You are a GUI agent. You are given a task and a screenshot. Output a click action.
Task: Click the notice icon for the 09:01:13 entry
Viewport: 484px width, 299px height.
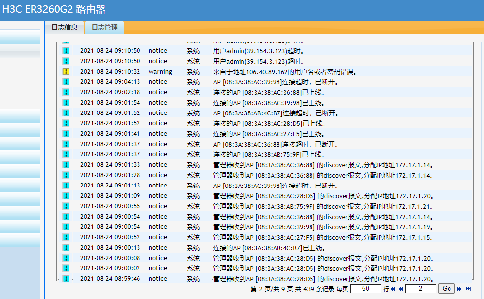click(x=66, y=186)
